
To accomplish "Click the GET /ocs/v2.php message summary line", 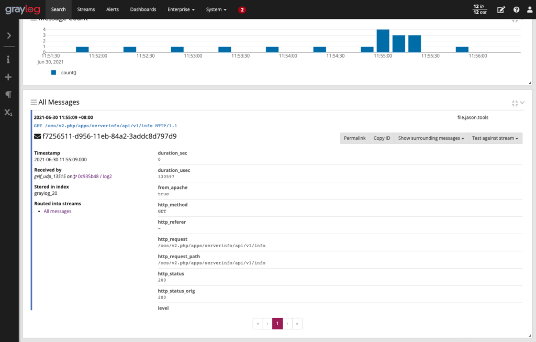I will tap(105, 126).
